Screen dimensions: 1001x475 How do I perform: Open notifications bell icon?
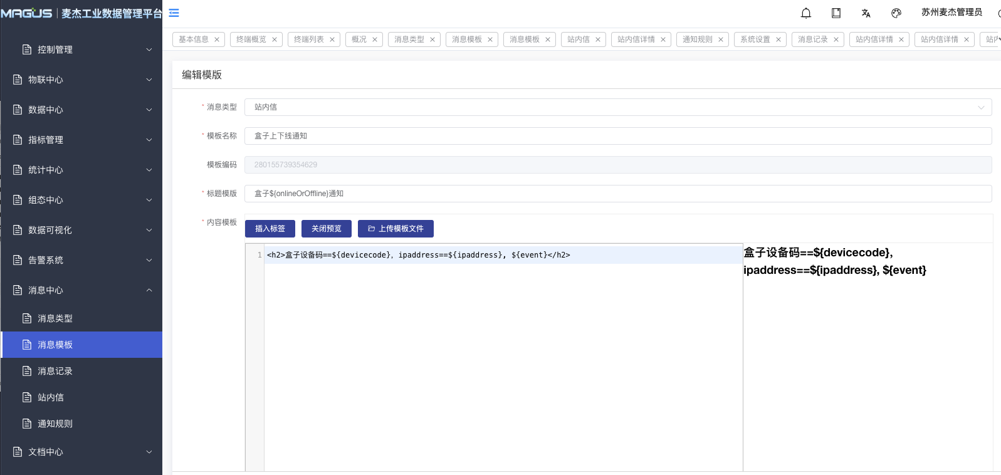[806, 13]
